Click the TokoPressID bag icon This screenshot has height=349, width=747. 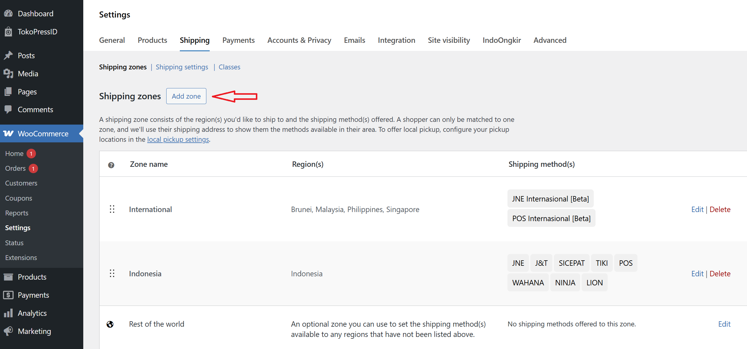point(8,32)
